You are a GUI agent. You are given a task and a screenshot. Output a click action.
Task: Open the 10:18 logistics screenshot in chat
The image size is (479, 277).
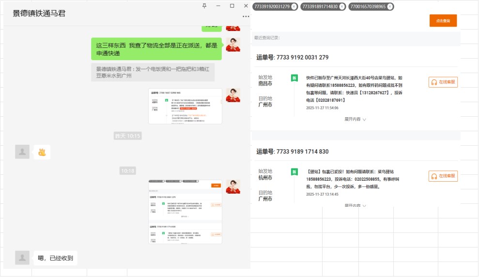pyautogui.click(x=185, y=212)
